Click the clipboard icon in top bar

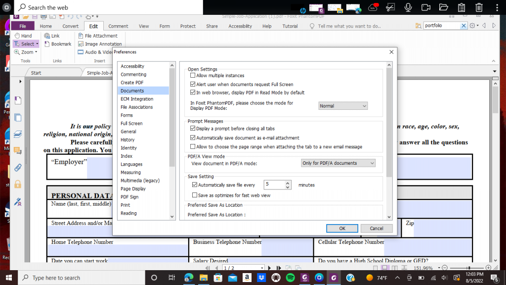462,7
